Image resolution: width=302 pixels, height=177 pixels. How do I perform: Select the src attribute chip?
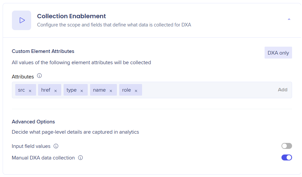point(22,90)
